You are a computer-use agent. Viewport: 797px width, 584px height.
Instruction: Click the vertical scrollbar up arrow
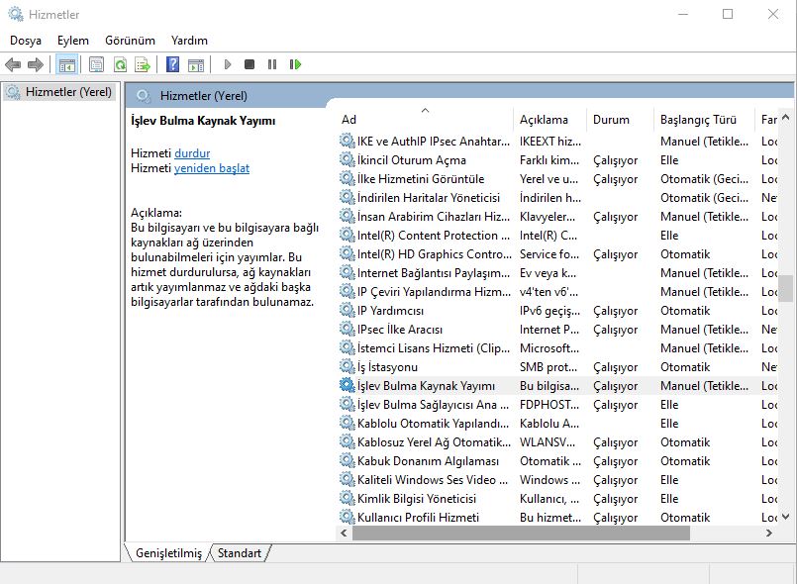(x=785, y=118)
